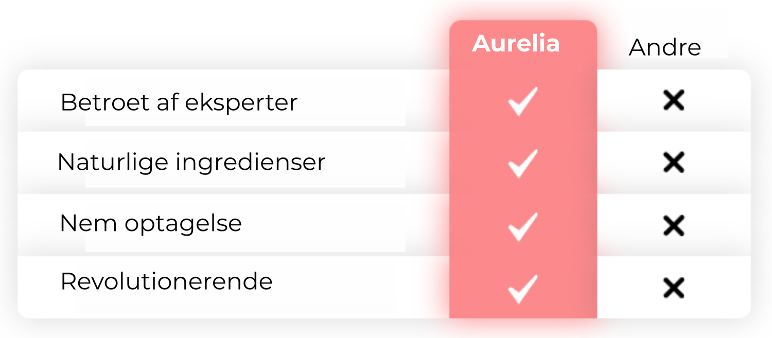Click the Betroet af eksperter label
This screenshot has height=338, width=772.
coord(179,102)
